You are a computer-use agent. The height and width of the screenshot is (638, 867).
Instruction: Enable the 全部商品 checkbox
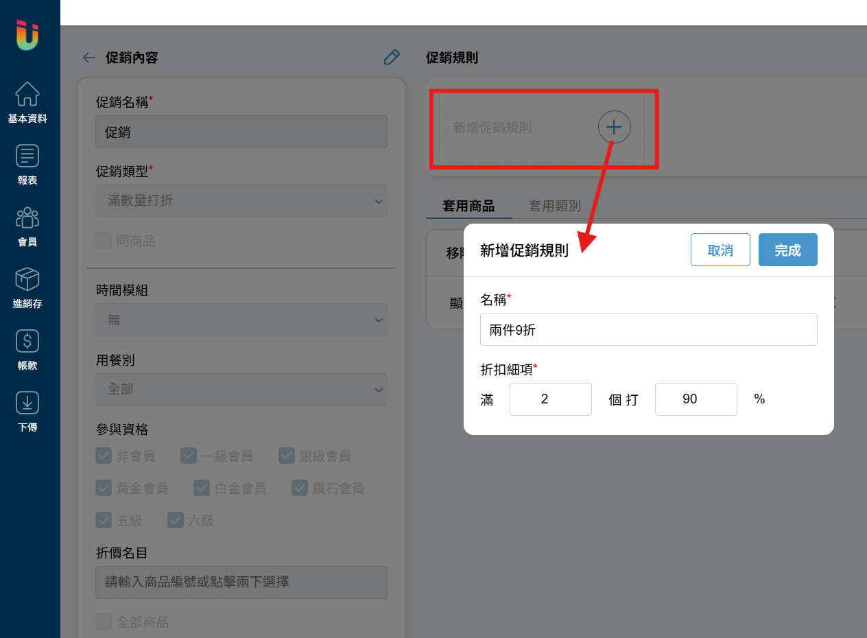tap(104, 622)
